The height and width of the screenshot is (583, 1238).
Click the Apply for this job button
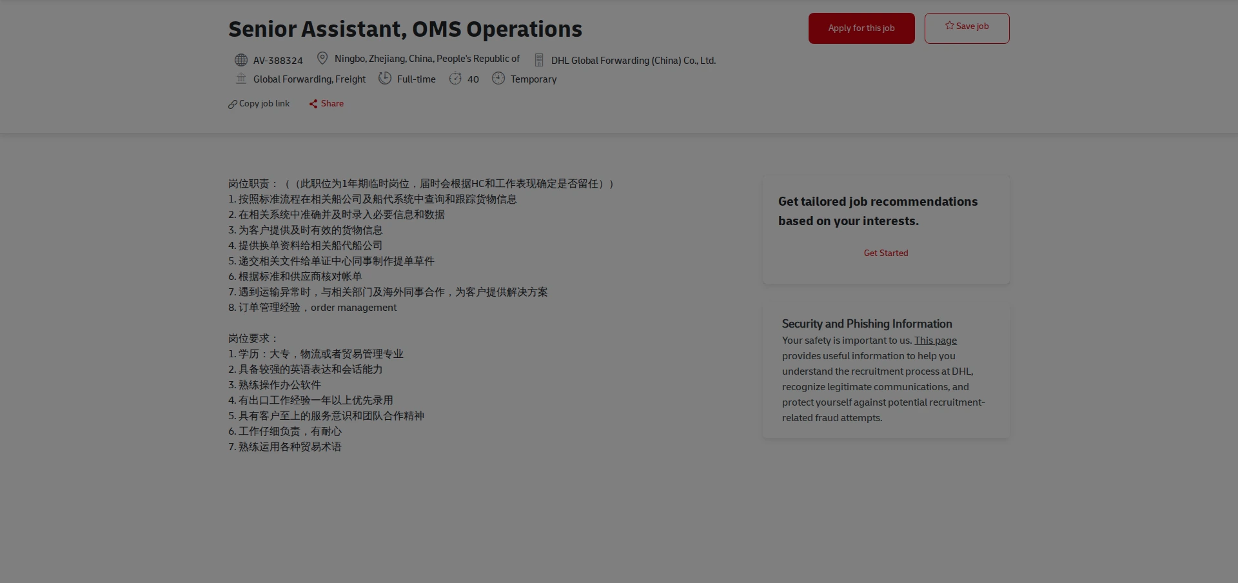pyautogui.click(x=861, y=28)
